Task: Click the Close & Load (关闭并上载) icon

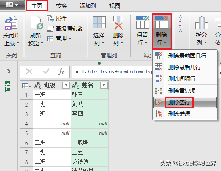Action: point(11,23)
